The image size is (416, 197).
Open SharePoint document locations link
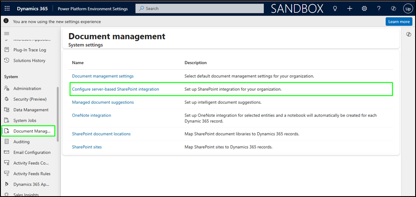[101, 134]
